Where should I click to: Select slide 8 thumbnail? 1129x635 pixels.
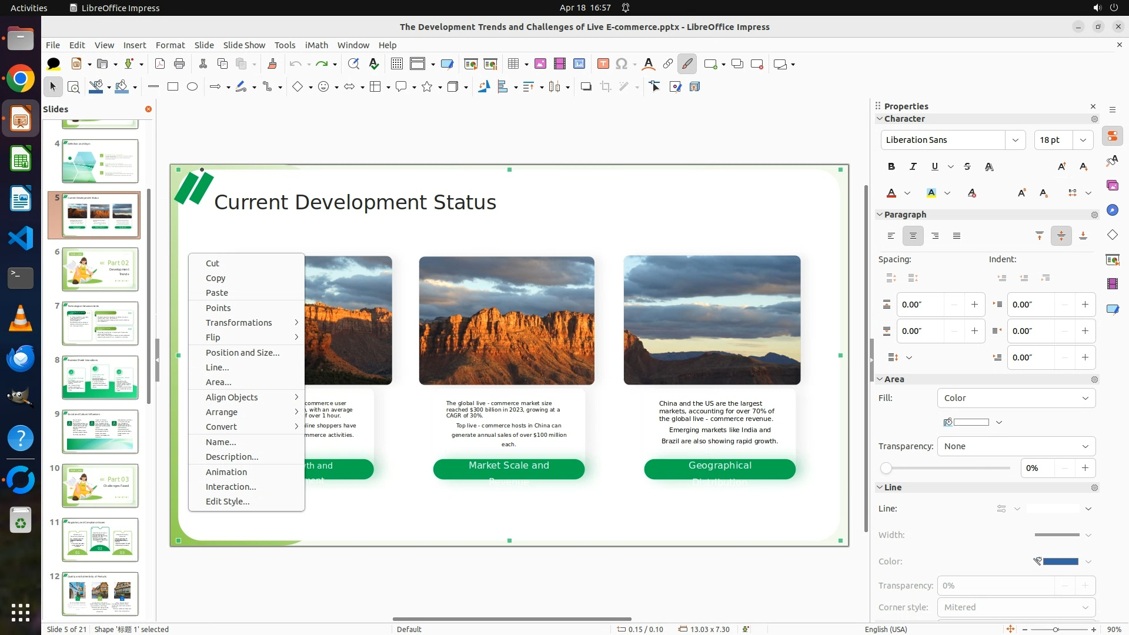click(100, 377)
